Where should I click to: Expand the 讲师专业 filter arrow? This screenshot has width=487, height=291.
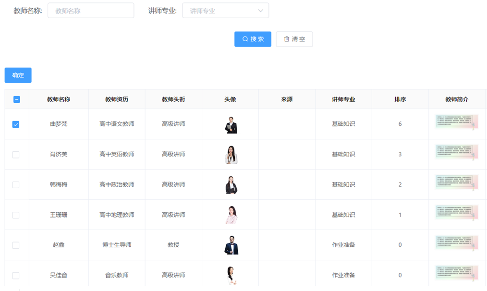(260, 10)
